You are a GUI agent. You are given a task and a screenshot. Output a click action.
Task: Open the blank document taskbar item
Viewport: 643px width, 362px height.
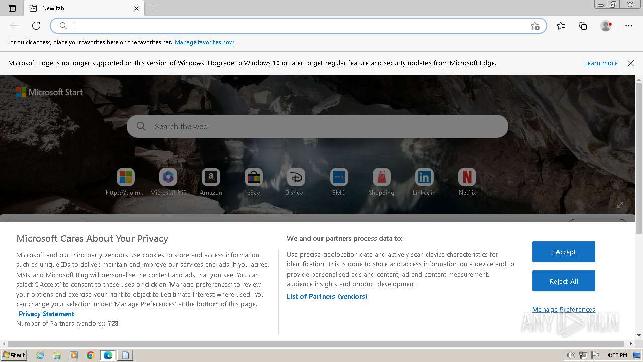[125, 355]
